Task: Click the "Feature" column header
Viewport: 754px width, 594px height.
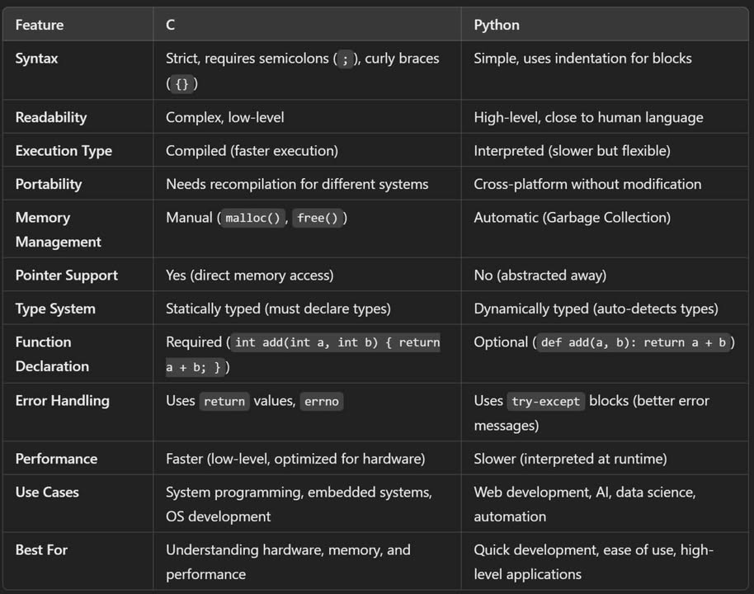Action: pyautogui.click(x=40, y=25)
